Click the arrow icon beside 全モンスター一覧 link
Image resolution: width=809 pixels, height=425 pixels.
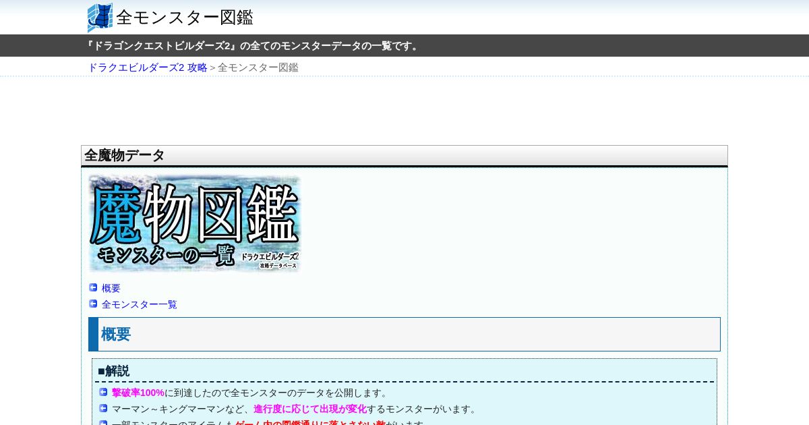coord(93,304)
